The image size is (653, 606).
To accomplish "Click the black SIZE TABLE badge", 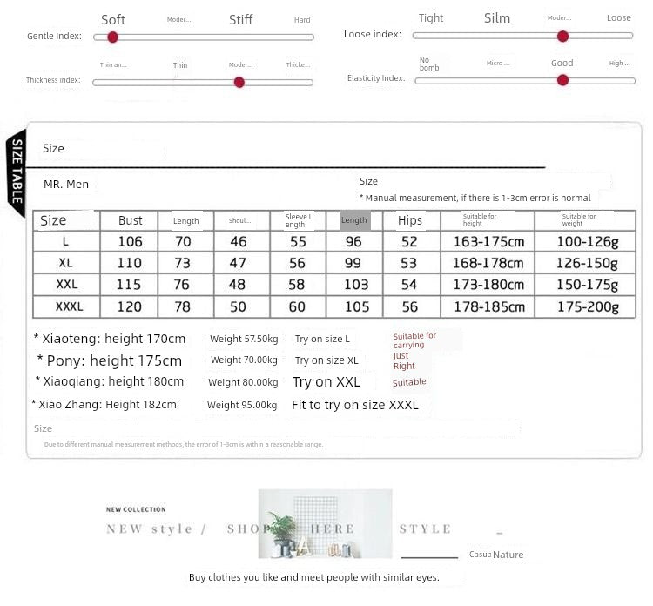I will 16,172.
